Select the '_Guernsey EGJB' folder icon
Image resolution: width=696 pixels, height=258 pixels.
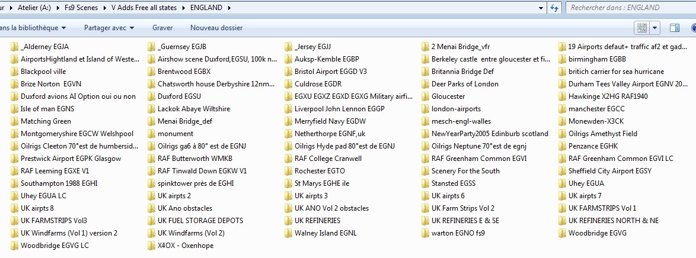[x=151, y=47]
